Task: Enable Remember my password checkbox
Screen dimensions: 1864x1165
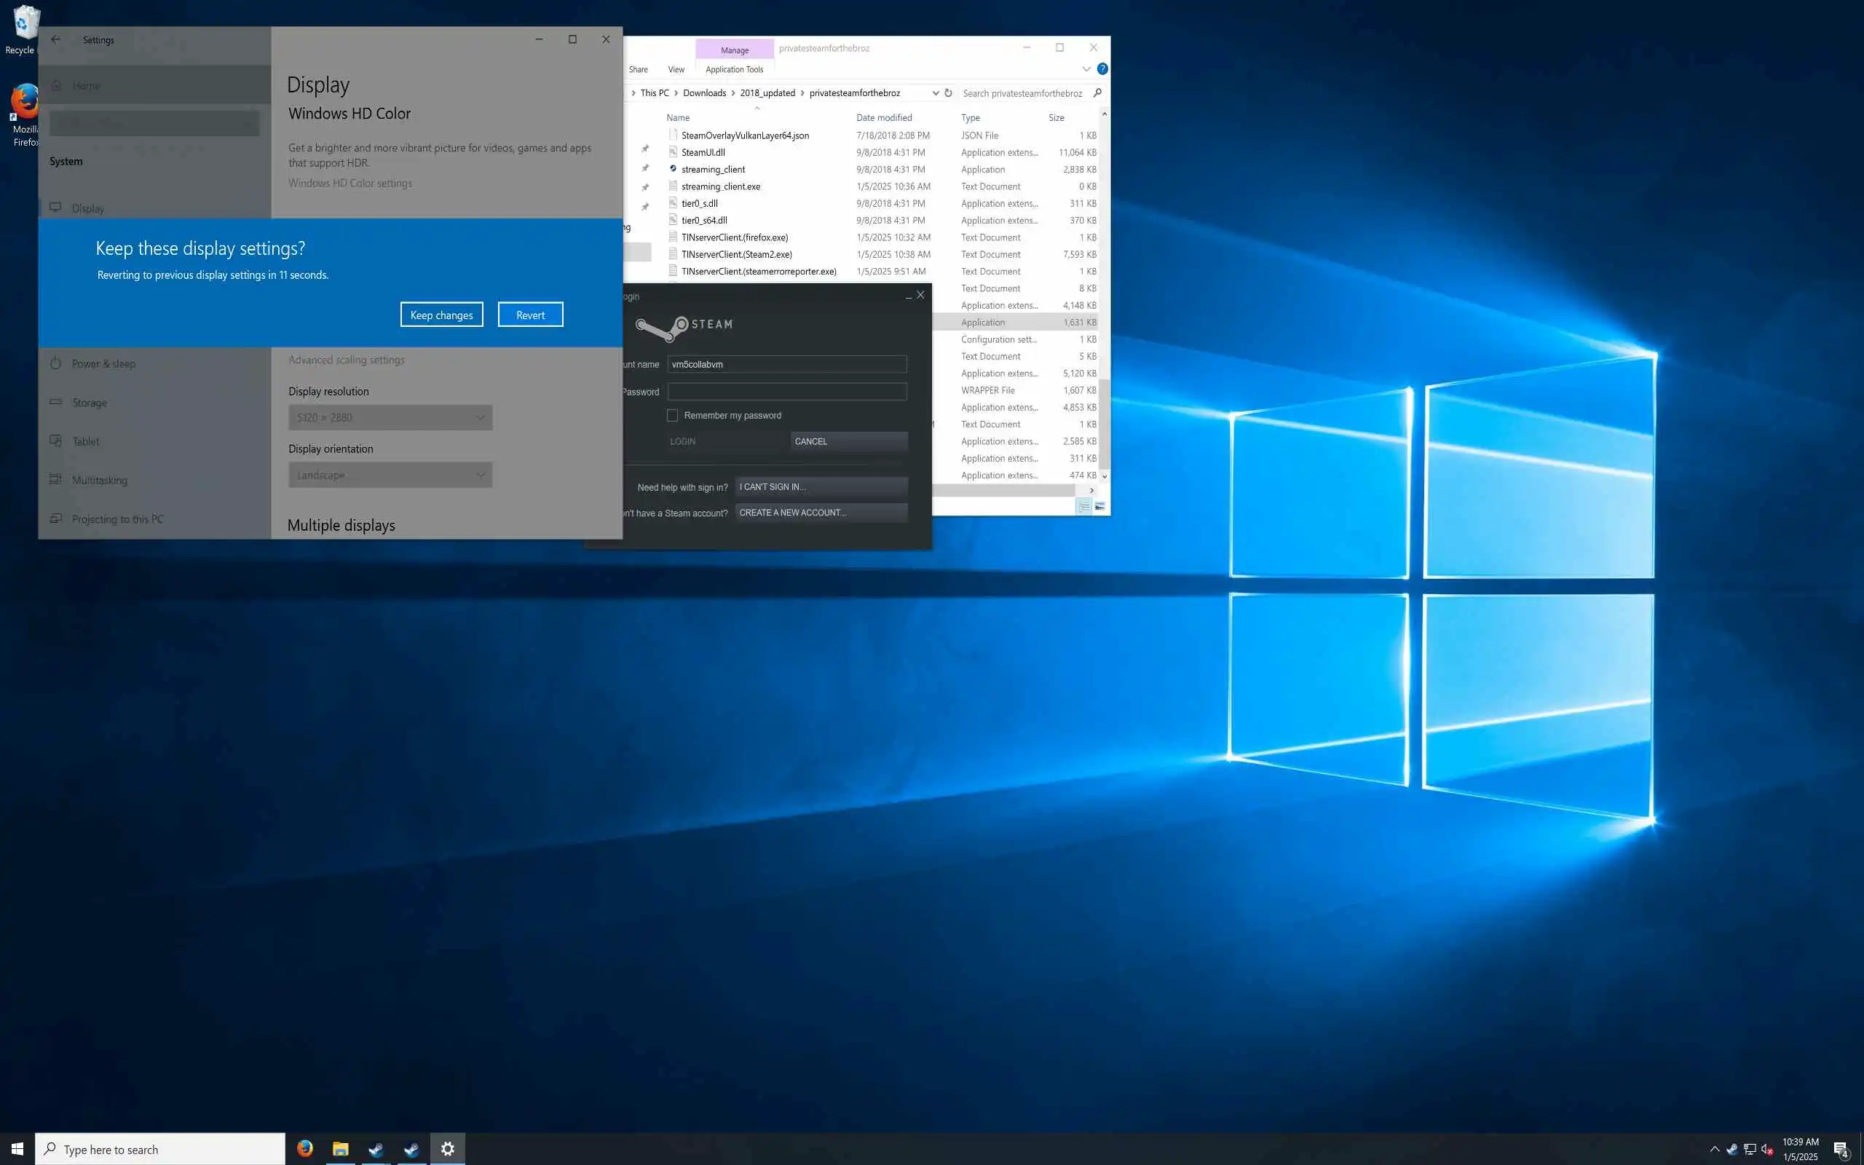Action: pos(673,415)
